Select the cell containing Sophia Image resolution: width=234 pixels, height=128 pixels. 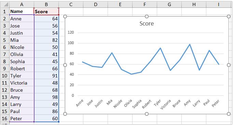(x=22, y=61)
